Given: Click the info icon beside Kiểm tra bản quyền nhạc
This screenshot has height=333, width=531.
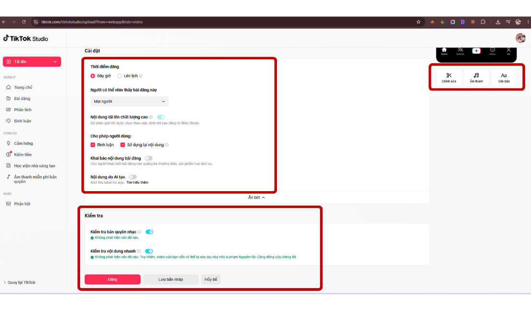Looking at the screenshot, I should (139, 232).
